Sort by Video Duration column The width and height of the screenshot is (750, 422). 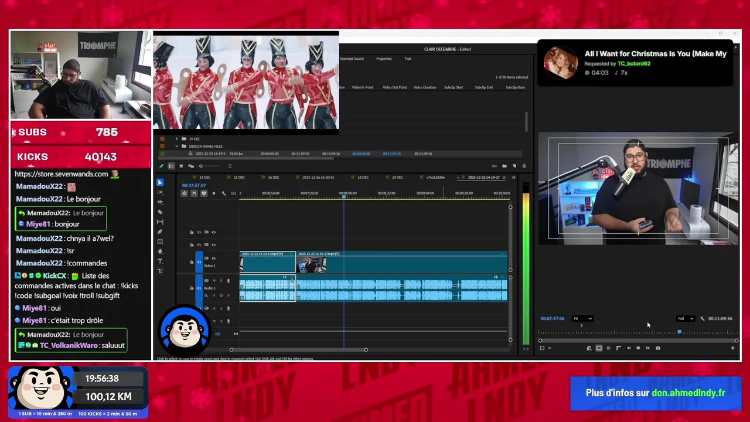(x=425, y=87)
